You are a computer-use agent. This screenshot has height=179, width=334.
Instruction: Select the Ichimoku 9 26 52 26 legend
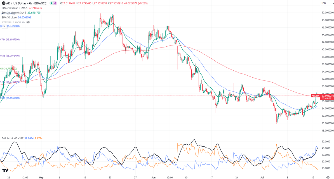tap(13, 22)
